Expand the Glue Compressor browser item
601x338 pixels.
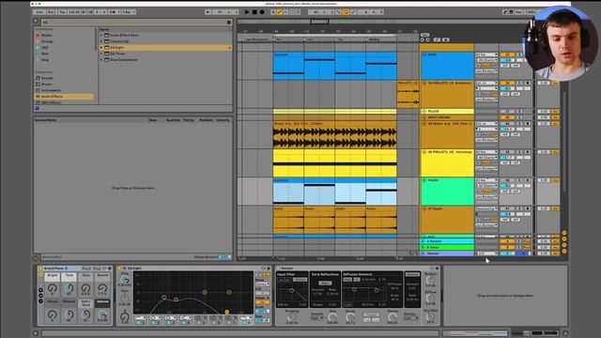[x=101, y=60]
